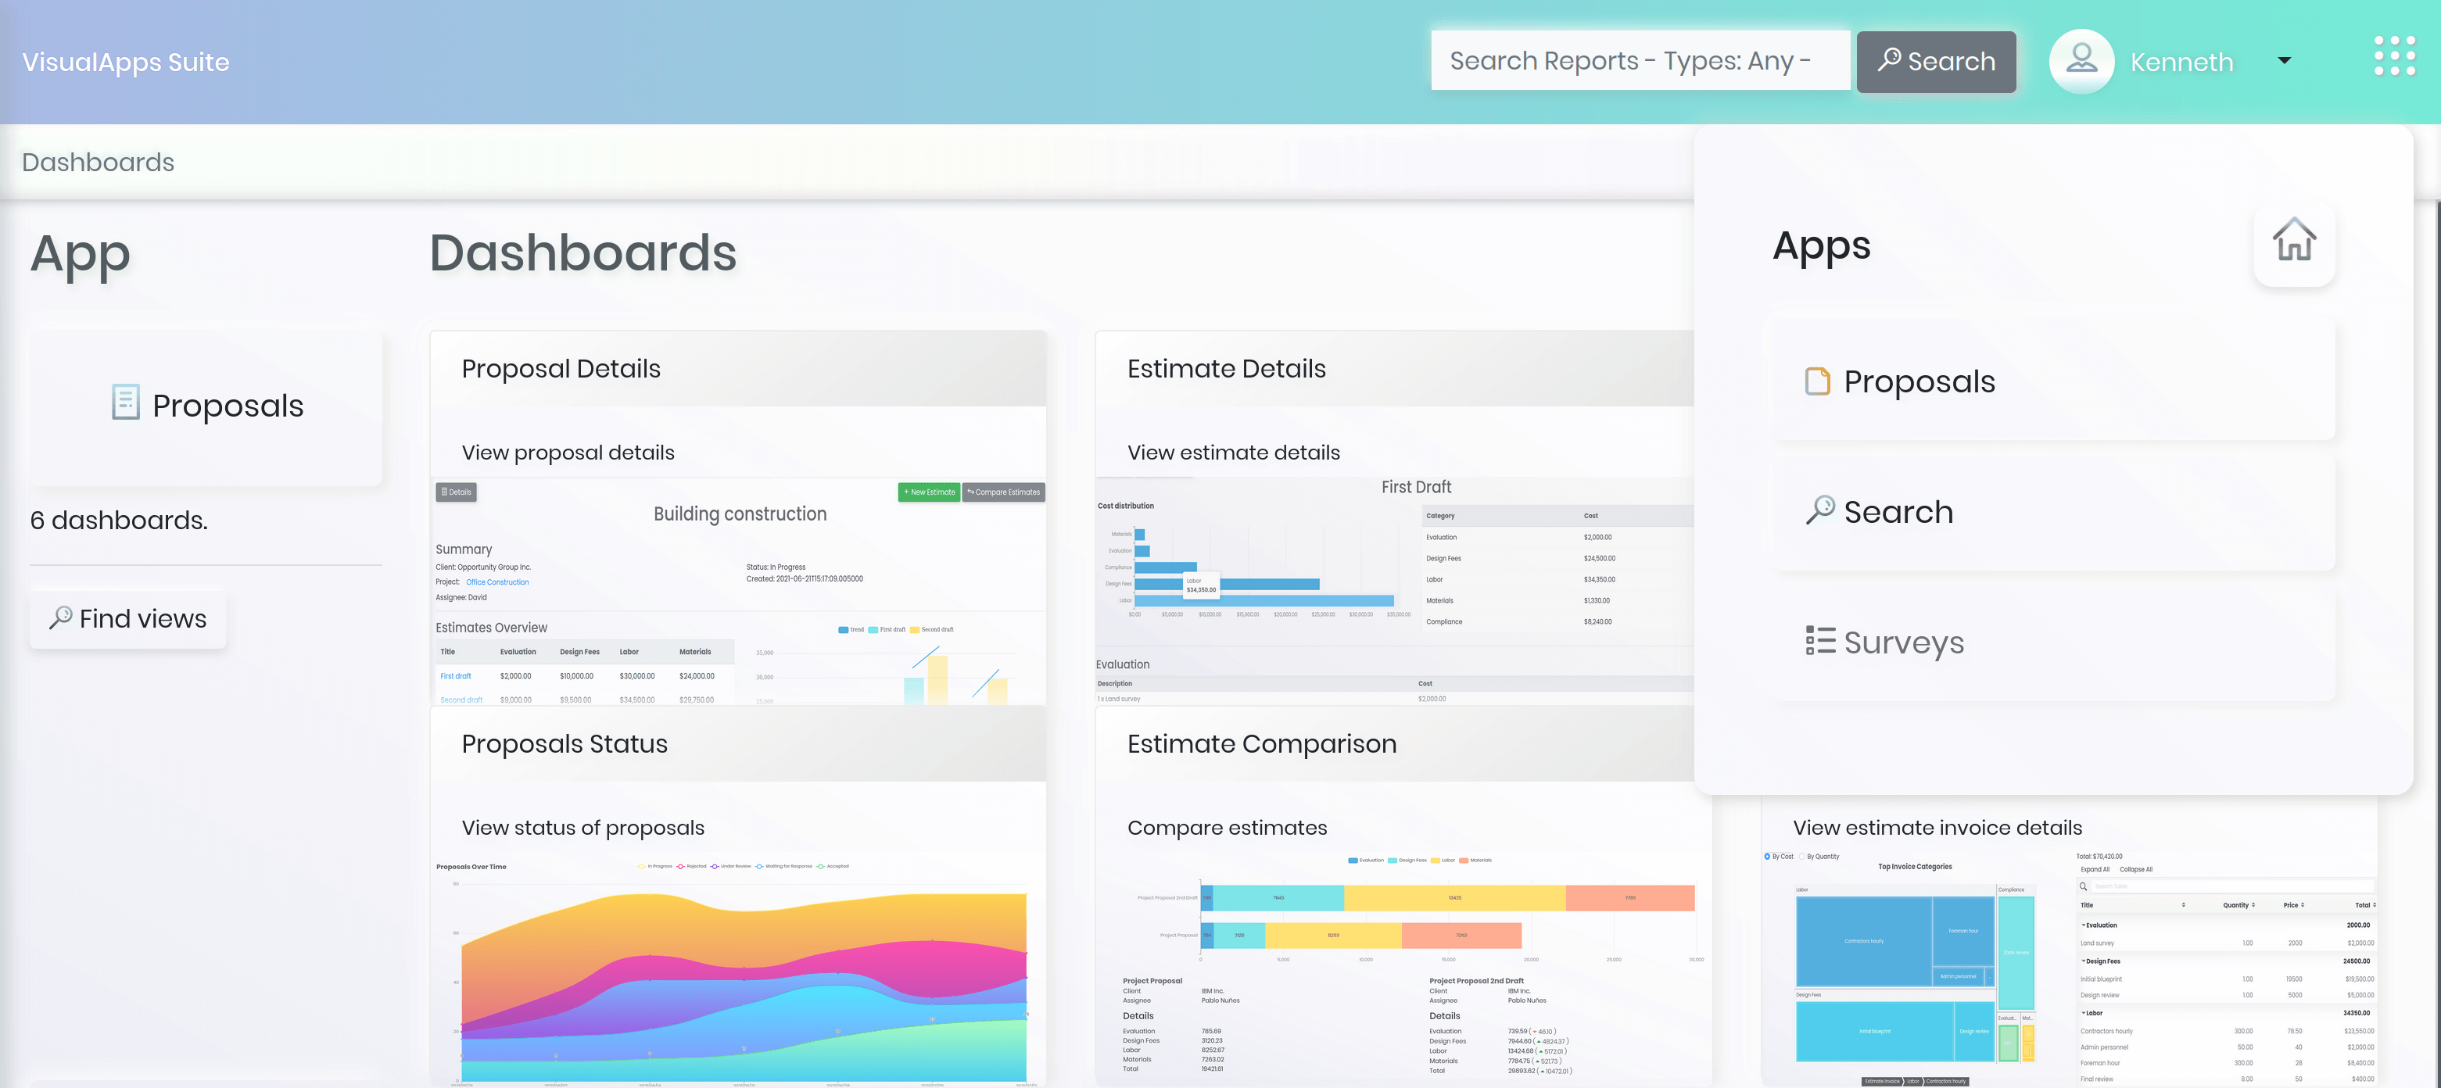Viewport: 2441px width, 1088px height.
Task: Click Kenneth's user avatar icon
Action: coord(2081,61)
